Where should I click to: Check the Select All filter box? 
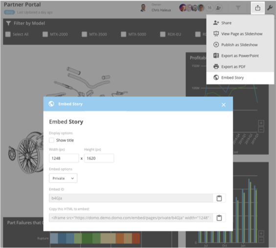click(8, 34)
